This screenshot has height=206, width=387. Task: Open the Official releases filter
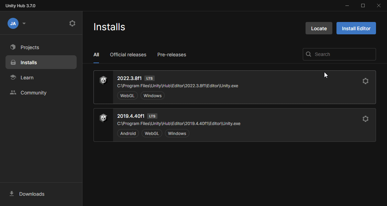[128, 54]
